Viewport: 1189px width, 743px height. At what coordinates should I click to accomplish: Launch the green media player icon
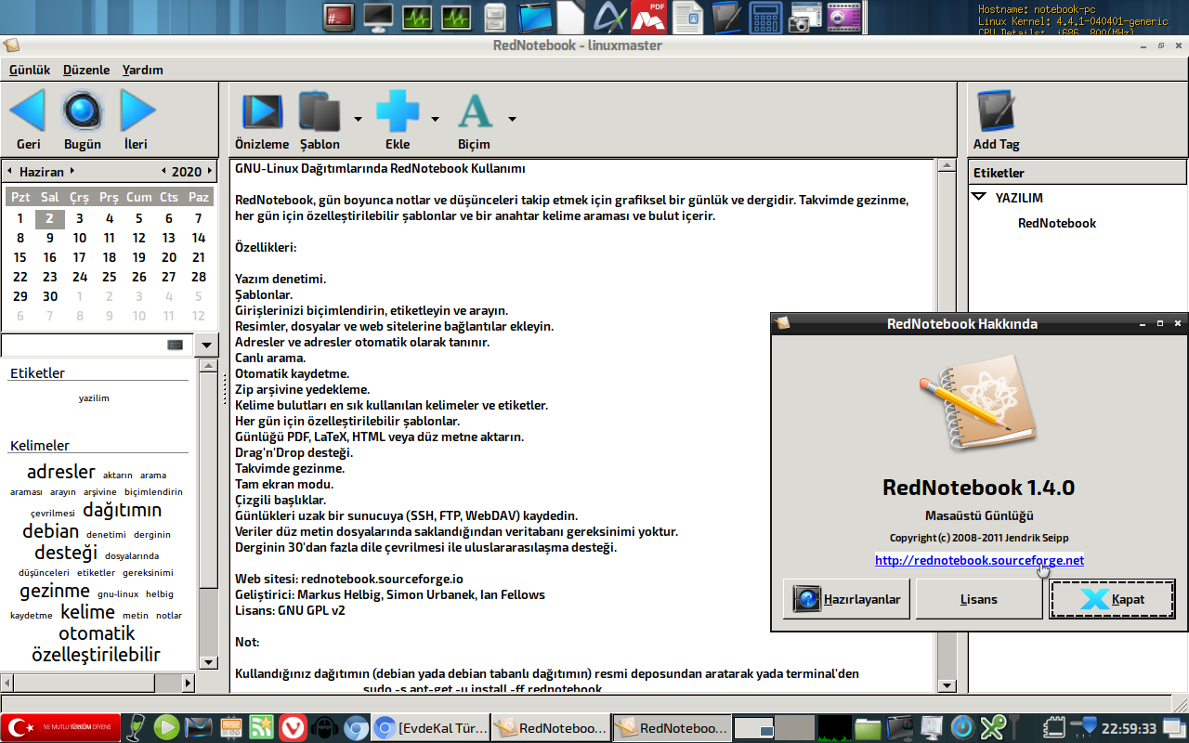166,727
